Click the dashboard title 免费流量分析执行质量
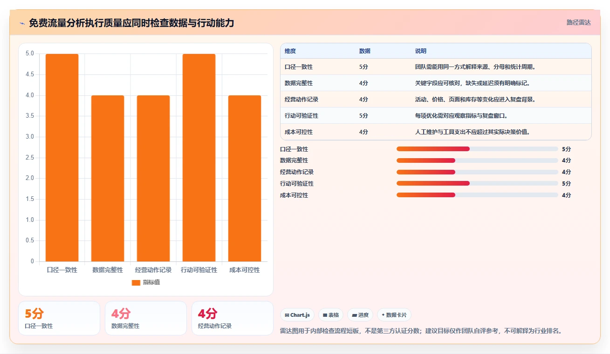The width and height of the screenshot is (610, 354). 131,23
